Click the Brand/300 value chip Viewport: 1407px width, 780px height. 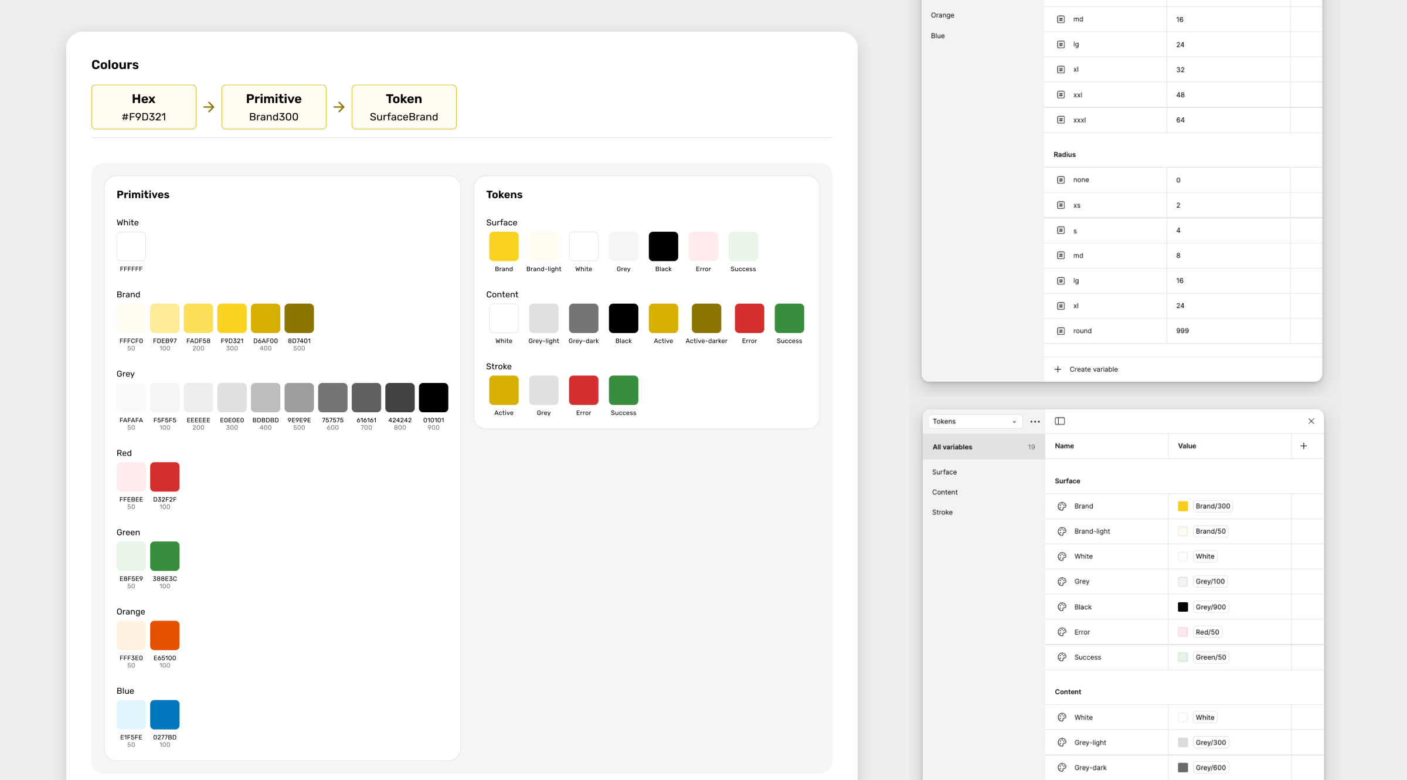pyautogui.click(x=1212, y=506)
